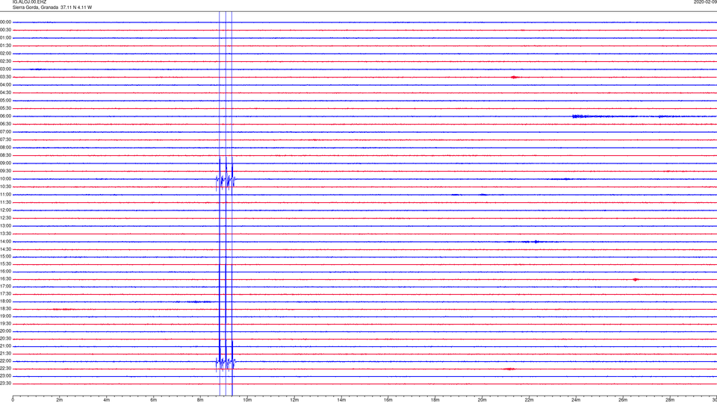Click the 23:00 time label

(x=5, y=376)
